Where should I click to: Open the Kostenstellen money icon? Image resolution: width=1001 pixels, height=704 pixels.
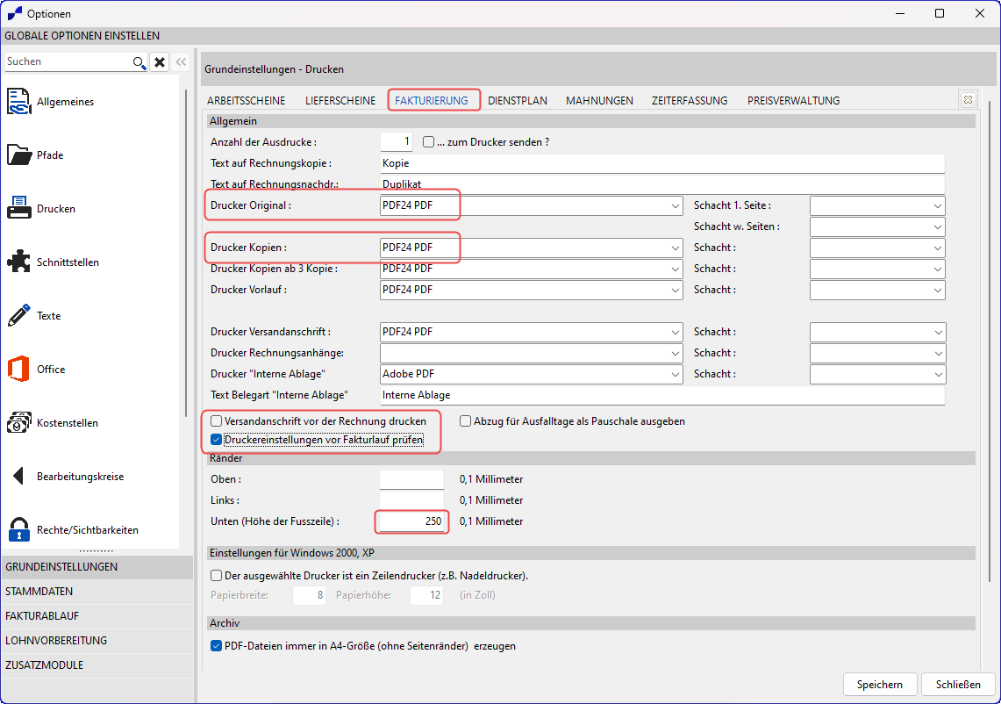pos(18,423)
